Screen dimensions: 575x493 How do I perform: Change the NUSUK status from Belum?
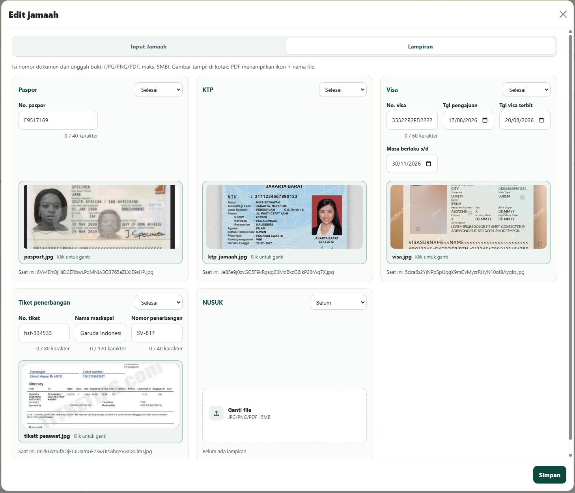click(338, 303)
